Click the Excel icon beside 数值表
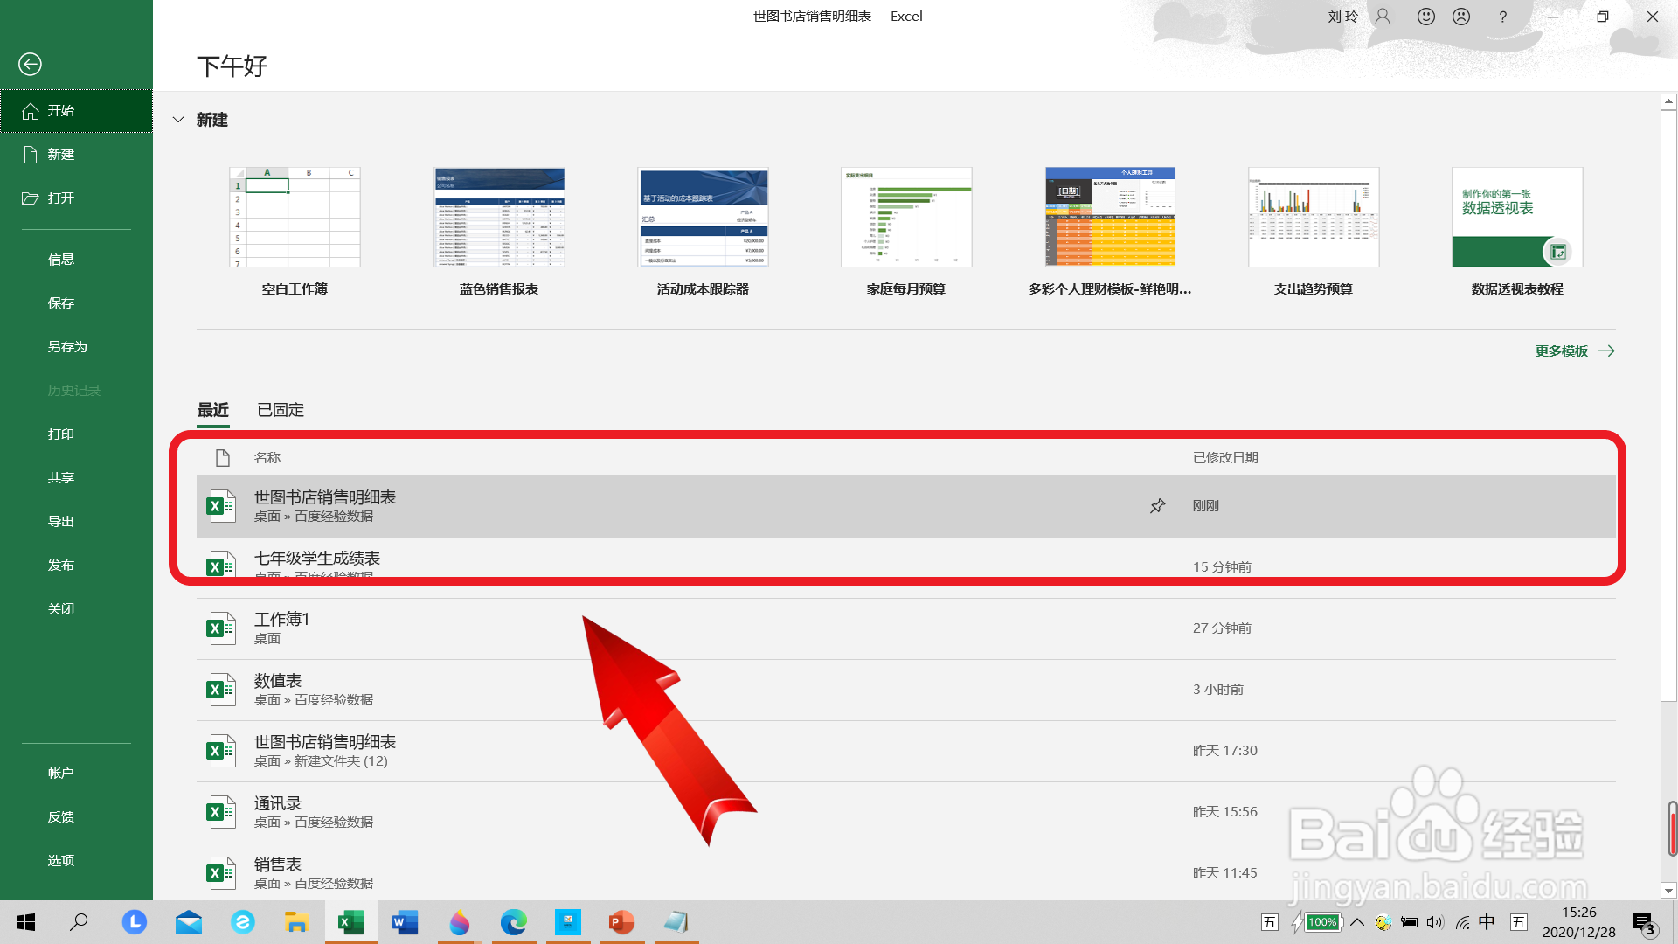The width and height of the screenshot is (1678, 944). pos(220,690)
